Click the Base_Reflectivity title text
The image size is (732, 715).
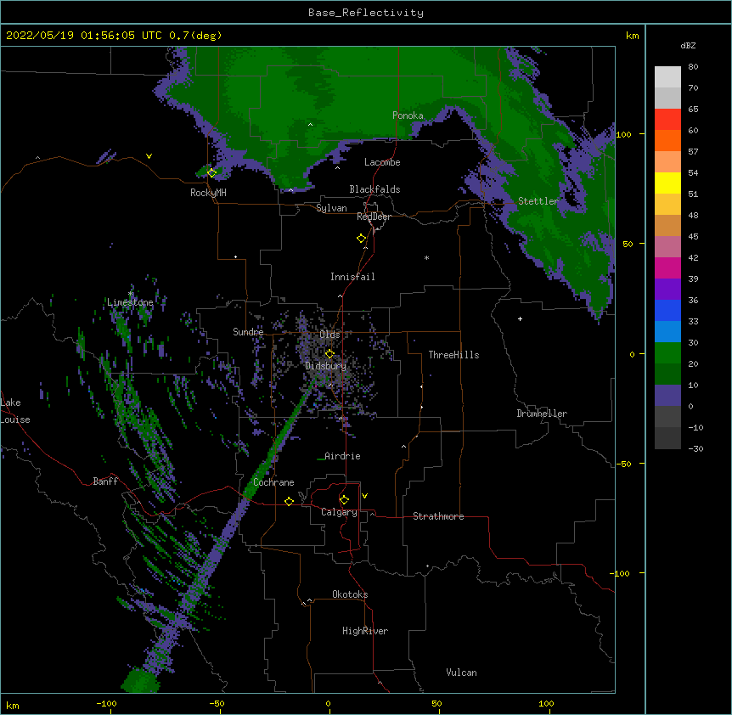[x=366, y=13]
